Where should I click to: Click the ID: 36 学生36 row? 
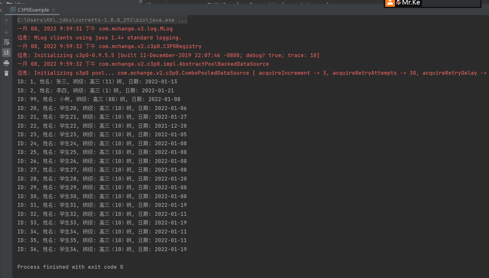point(102,249)
